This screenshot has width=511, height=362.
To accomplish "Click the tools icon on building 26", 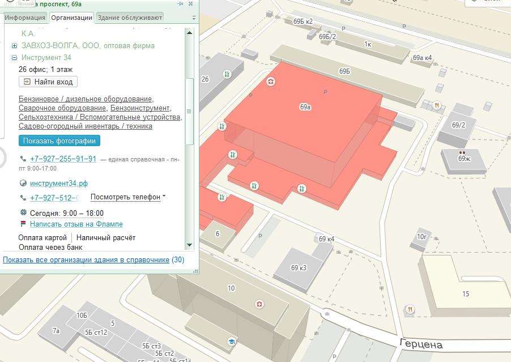I will pos(227,74).
